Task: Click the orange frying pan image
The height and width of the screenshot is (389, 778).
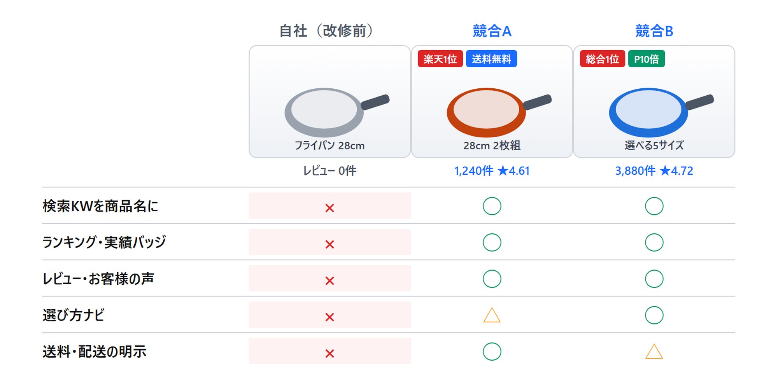Action: (499, 112)
